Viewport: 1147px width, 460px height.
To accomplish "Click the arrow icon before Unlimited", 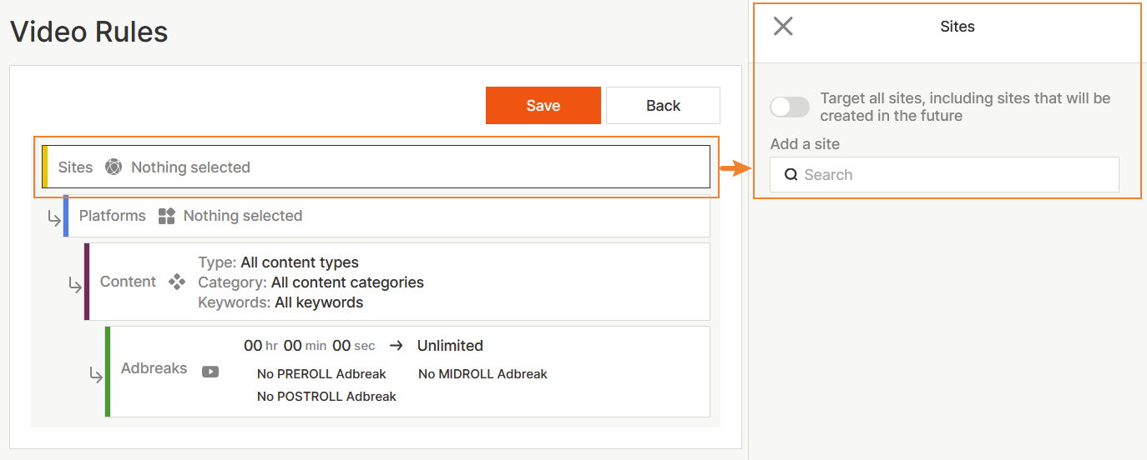I will pyautogui.click(x=397, y=346).
